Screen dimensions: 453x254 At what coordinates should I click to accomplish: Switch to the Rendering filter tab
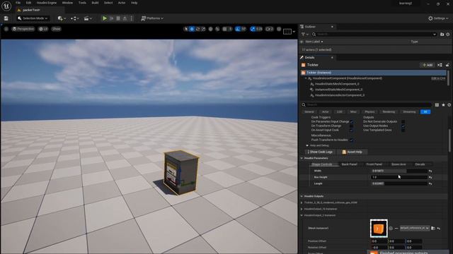[389, 111]
